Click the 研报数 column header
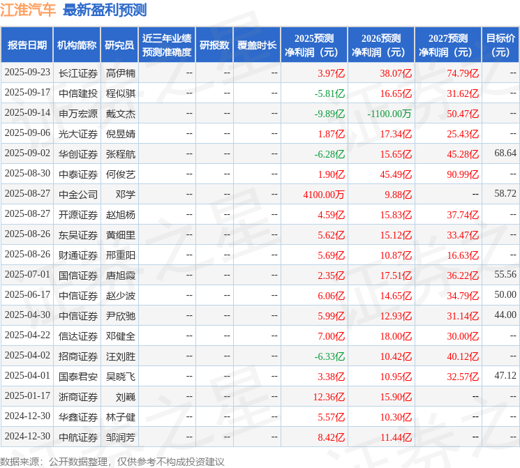The width and height of the screenshot is (520, 468). (x=214, y=45)
